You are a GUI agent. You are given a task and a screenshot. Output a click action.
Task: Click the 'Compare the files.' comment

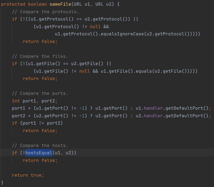tap(40, 56)
